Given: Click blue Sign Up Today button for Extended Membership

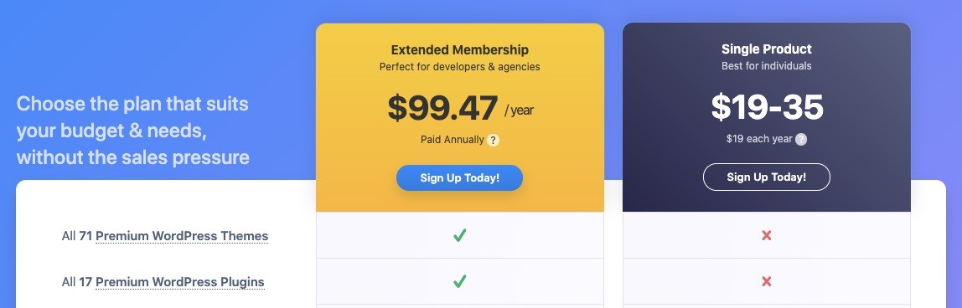Looking at the screenshot, I should tap(459, 178).
